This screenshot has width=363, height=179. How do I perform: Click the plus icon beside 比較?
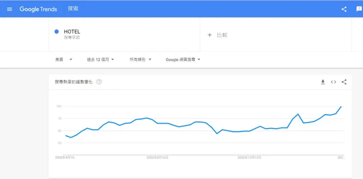coord(209,35)
